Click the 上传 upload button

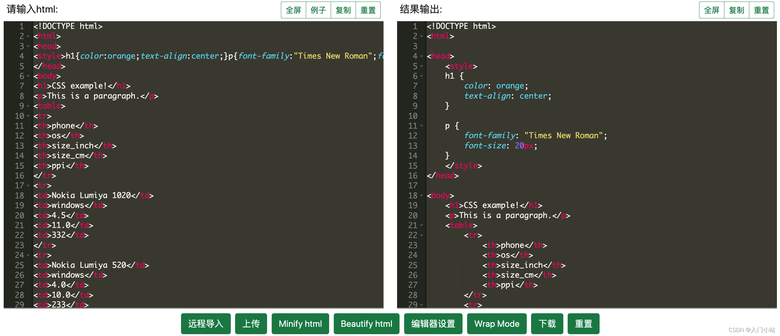(251, 323)
